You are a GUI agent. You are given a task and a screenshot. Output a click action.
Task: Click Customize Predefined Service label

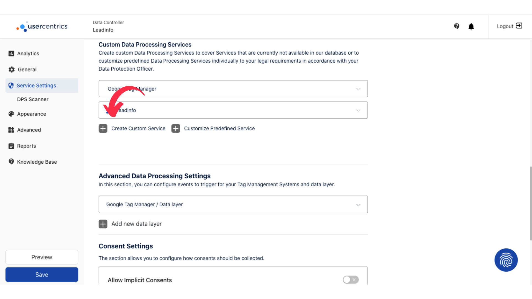click(x=219, y=128)
